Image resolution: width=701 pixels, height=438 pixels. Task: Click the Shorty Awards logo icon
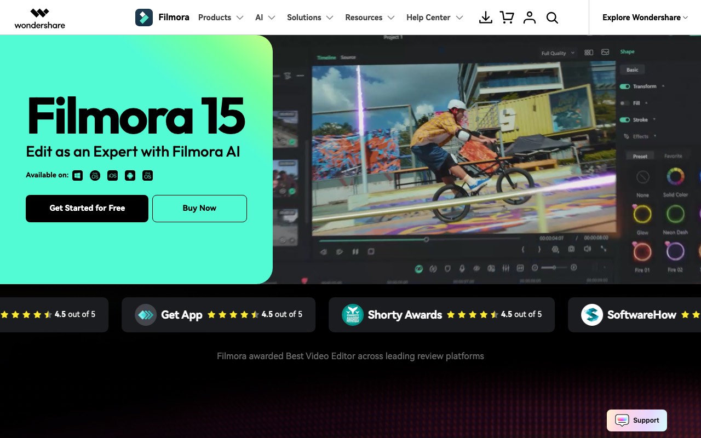[x=353, y=315]
